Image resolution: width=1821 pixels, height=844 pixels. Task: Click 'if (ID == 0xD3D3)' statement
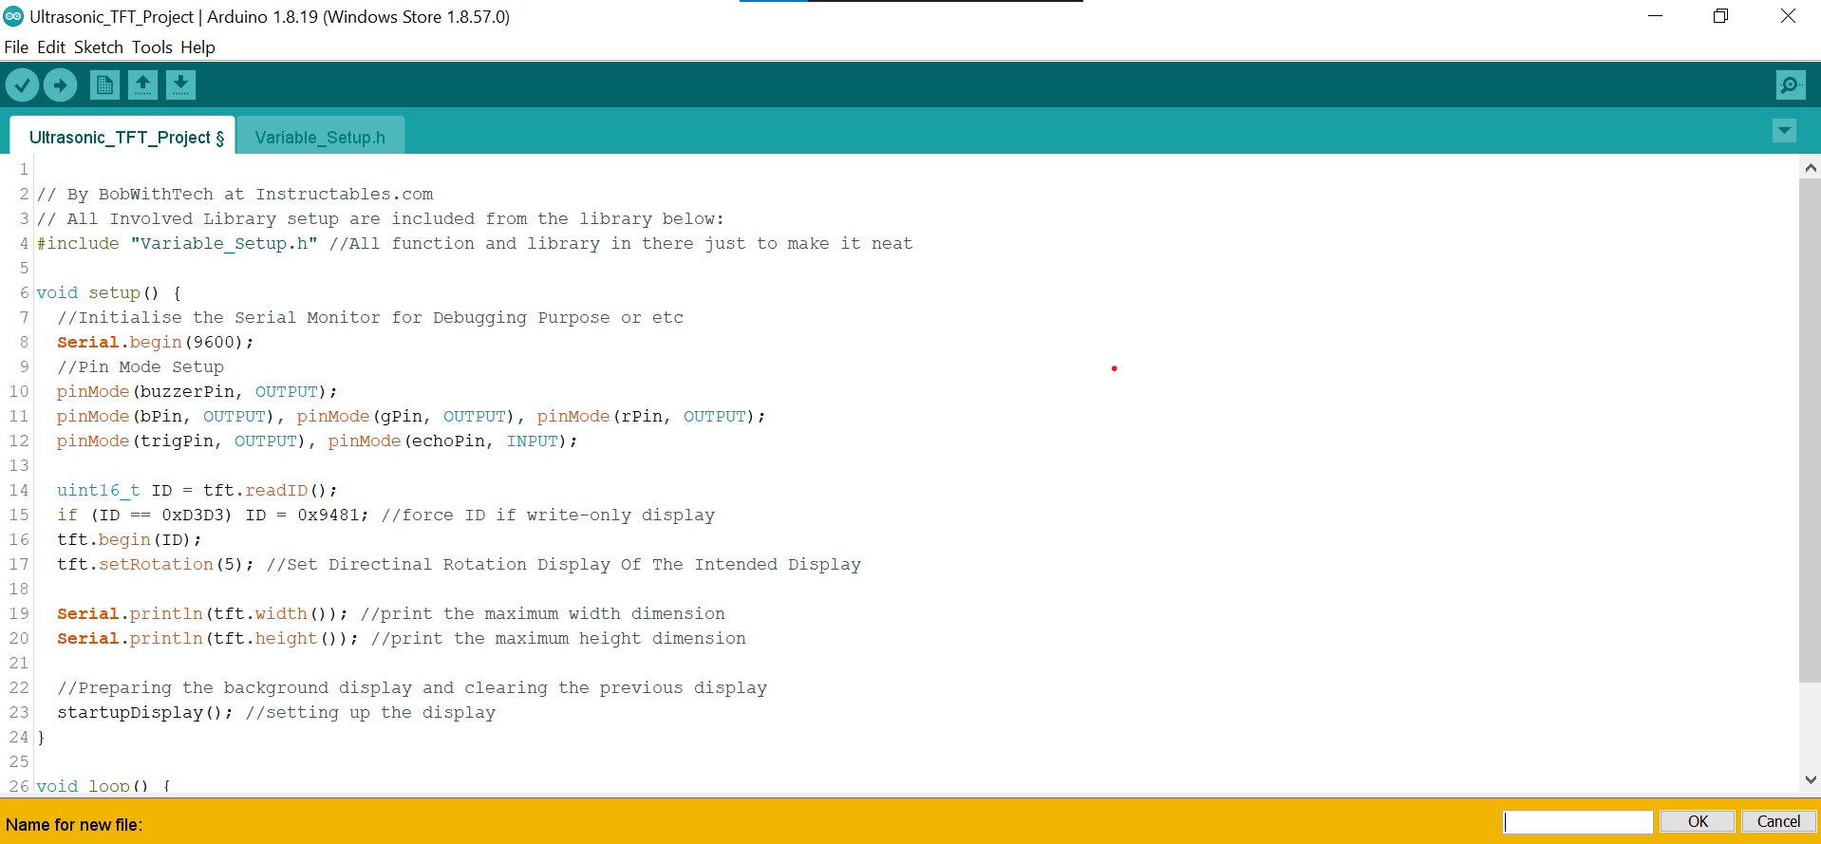click(x=144, y=516)
